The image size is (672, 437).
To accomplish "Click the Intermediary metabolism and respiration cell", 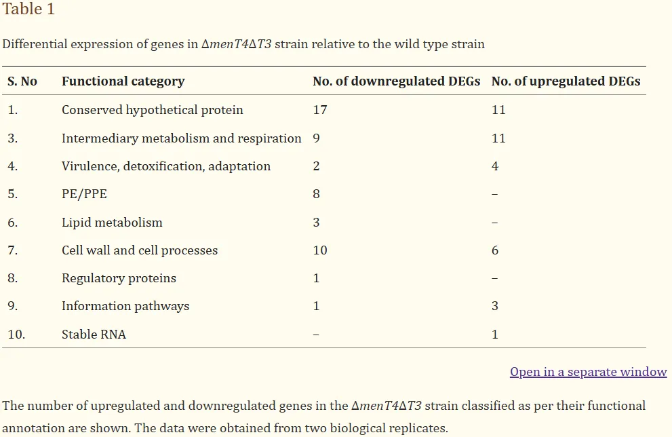I will point(181,138).
